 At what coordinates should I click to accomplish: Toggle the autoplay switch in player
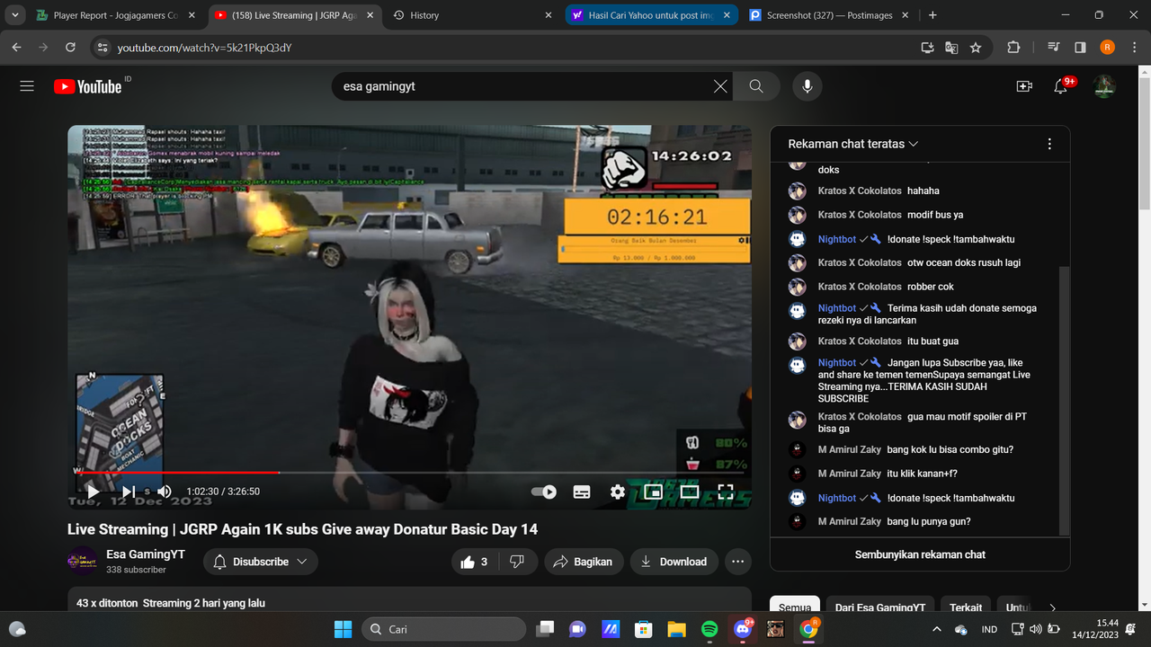544,492
